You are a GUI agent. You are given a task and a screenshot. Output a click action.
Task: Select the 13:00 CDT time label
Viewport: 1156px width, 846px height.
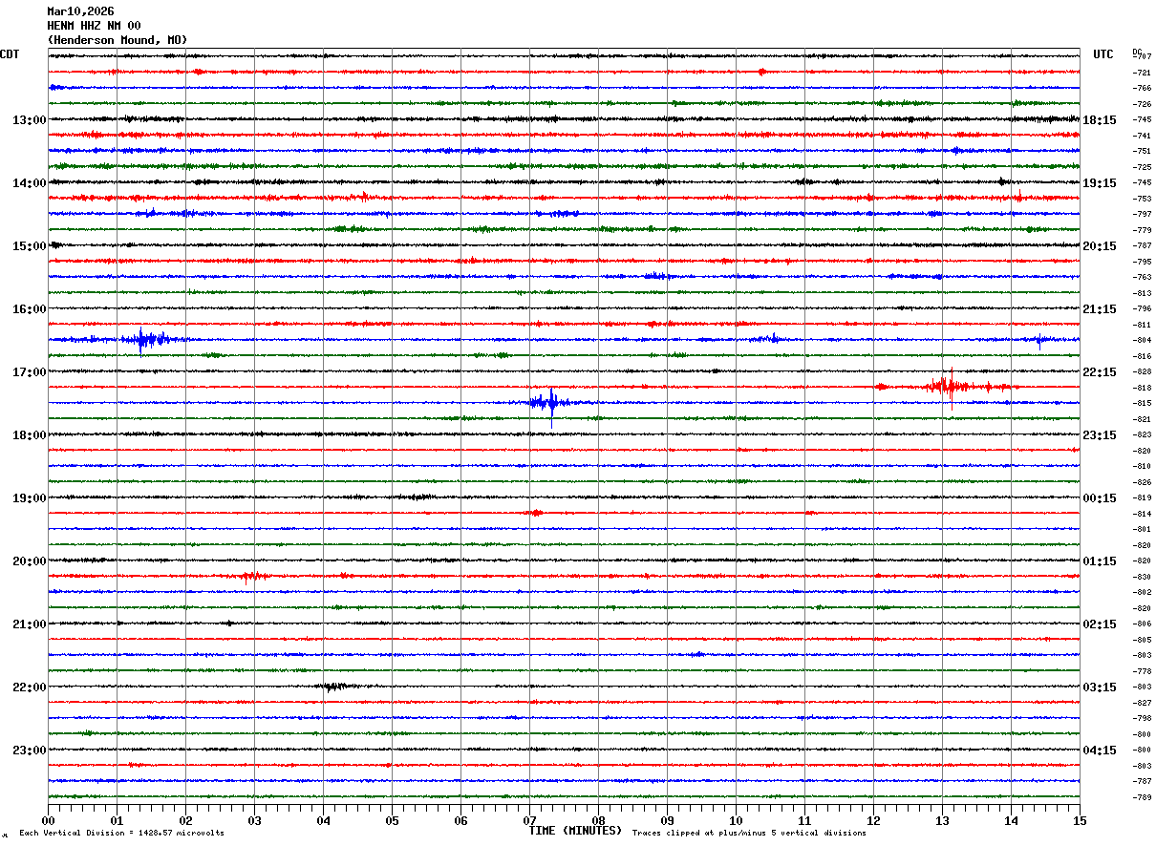29,120
